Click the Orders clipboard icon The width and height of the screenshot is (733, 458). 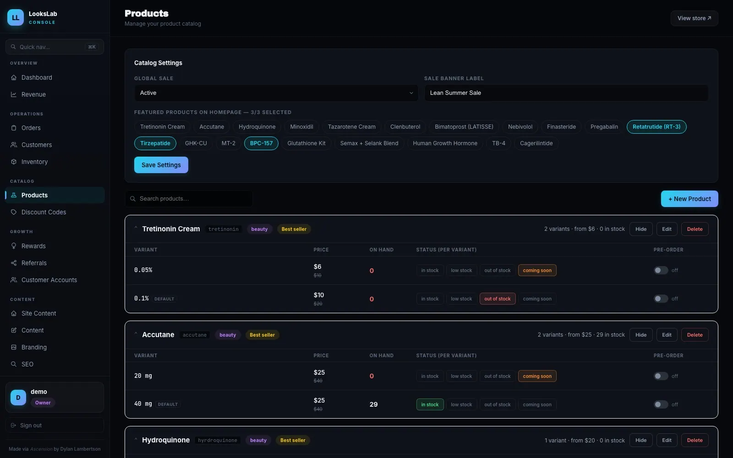[14, 128]
